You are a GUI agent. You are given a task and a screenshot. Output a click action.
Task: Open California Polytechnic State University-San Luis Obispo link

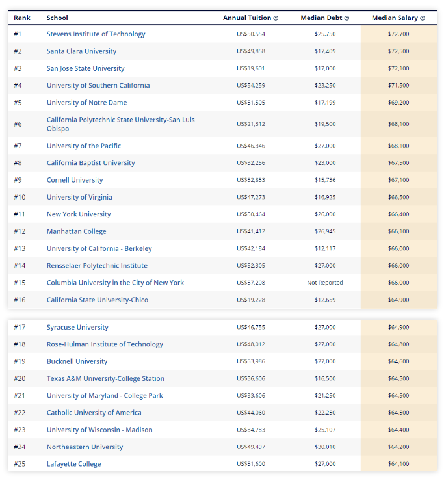pos(121,124)
